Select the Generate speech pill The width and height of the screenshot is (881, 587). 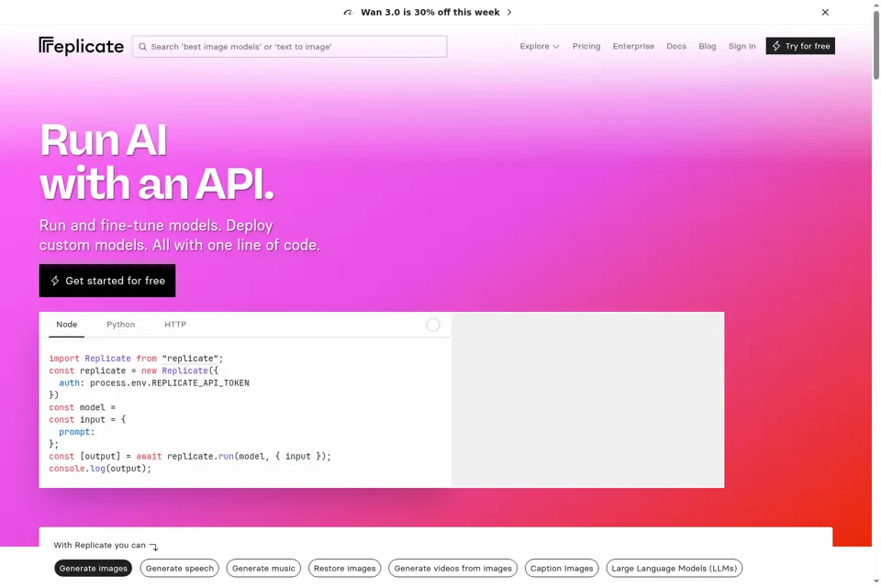coord(179,568)
